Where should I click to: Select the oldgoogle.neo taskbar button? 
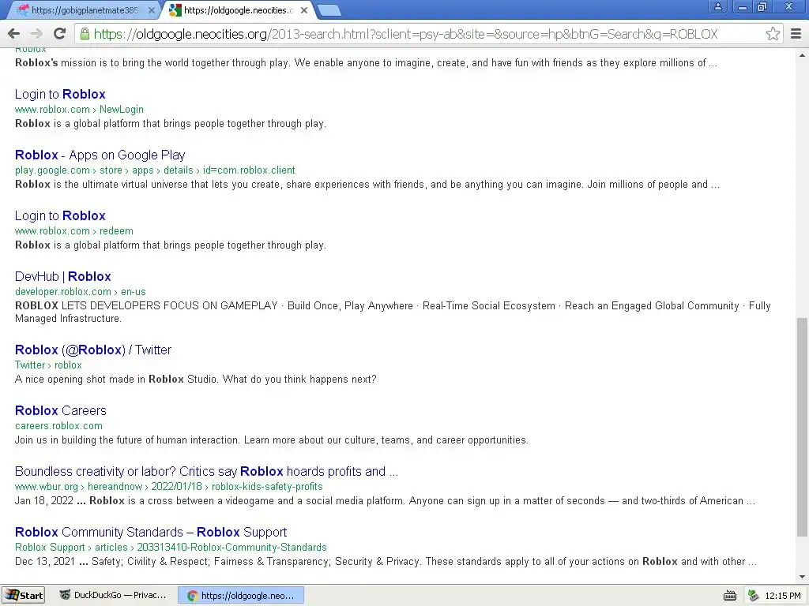pyautogui.click(x=241, y=595)
